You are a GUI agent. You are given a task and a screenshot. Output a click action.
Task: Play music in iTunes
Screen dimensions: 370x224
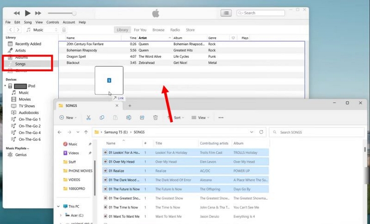[x=27, y=13]
